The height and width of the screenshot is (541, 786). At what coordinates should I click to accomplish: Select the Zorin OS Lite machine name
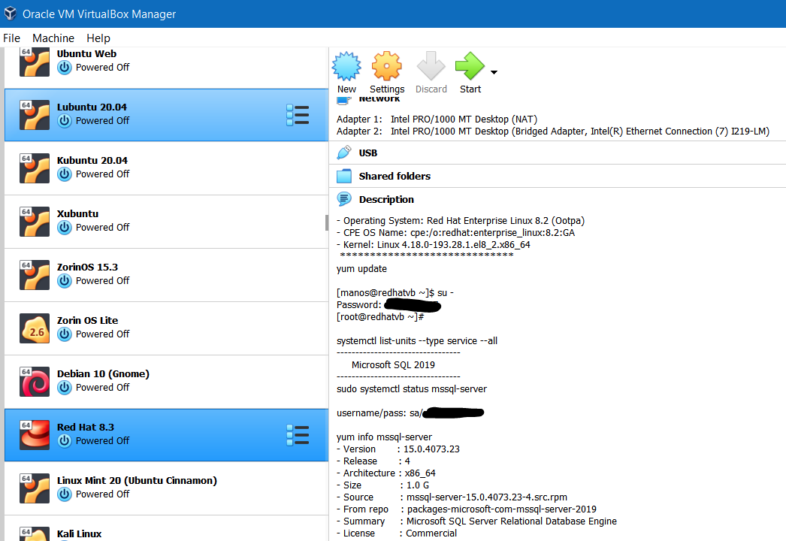tap(87, 320)
